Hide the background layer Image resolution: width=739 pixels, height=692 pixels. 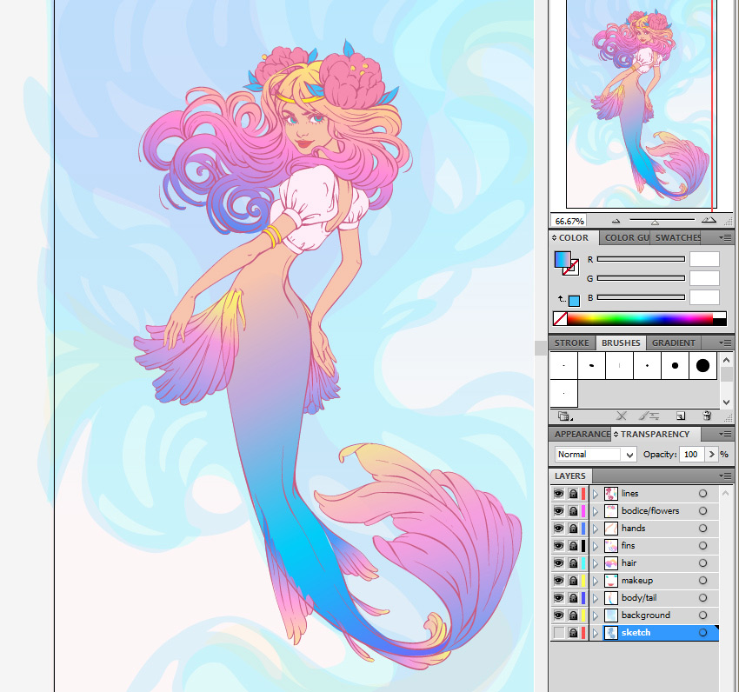coord(558,615)
